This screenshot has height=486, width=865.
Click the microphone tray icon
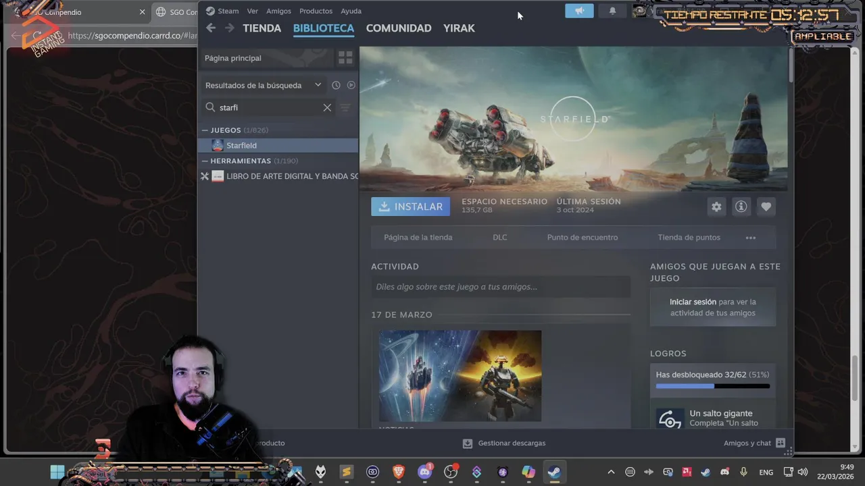[743, 472]
